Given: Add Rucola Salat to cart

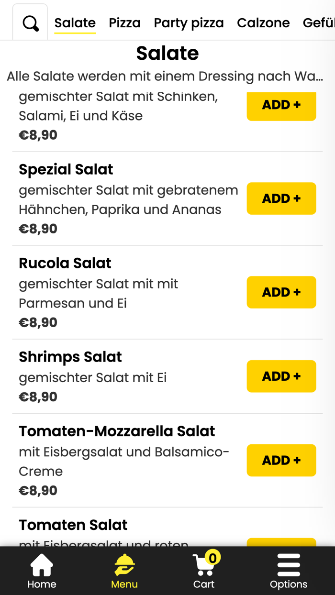Looking at the screenshot, I should tap(281, 292).
